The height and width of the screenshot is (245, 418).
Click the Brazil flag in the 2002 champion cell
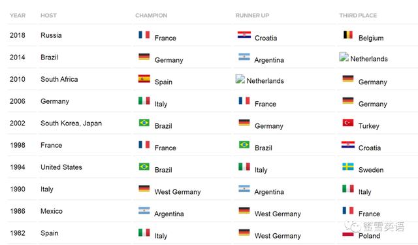(x=144, y=123)
